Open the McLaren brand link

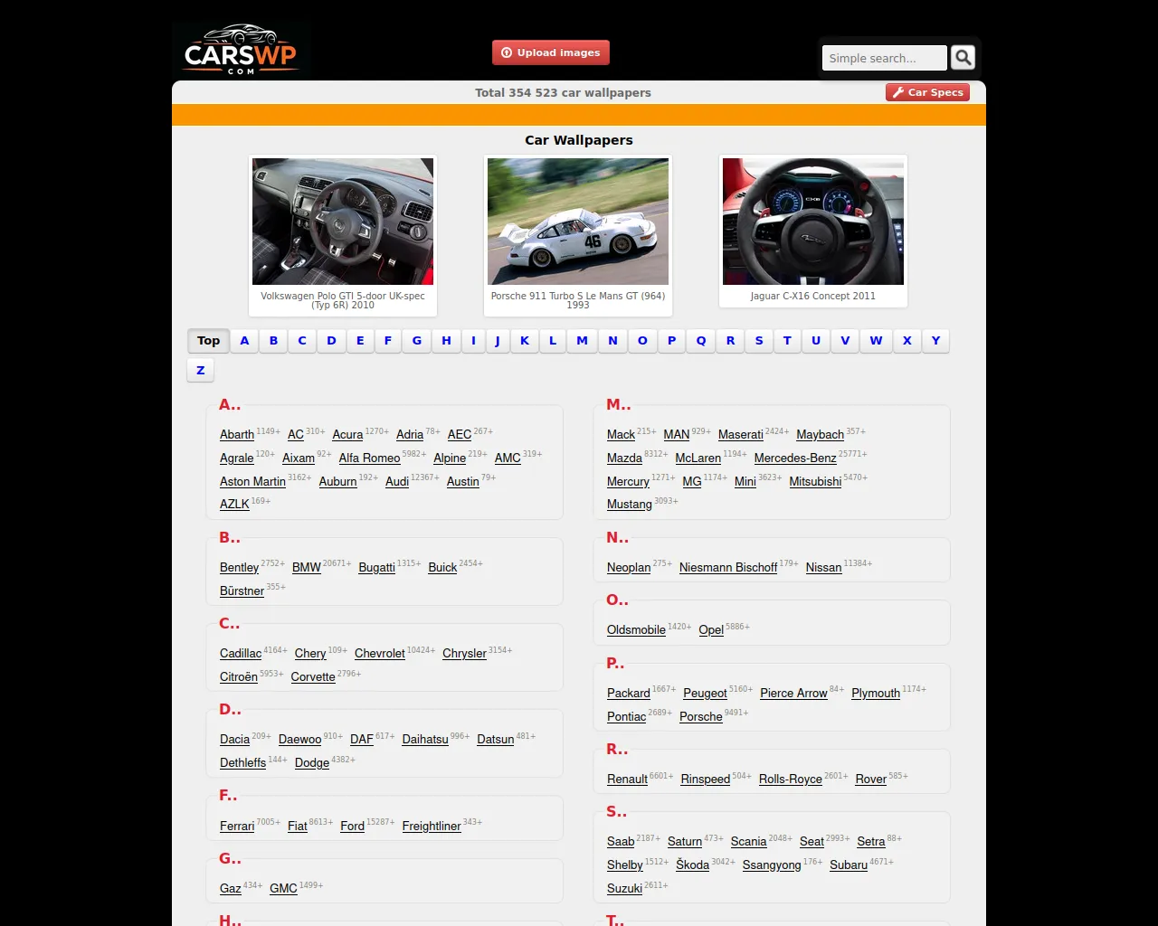pyautogui.click(x=698, y=458)
